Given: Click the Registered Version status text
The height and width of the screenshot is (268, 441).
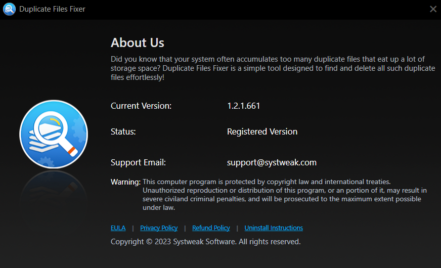Looking at the screenshot, I should click(x=262, y=131).
